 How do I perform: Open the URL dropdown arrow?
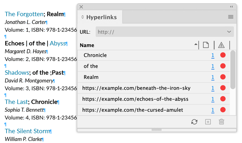click(x=229, y=32)
